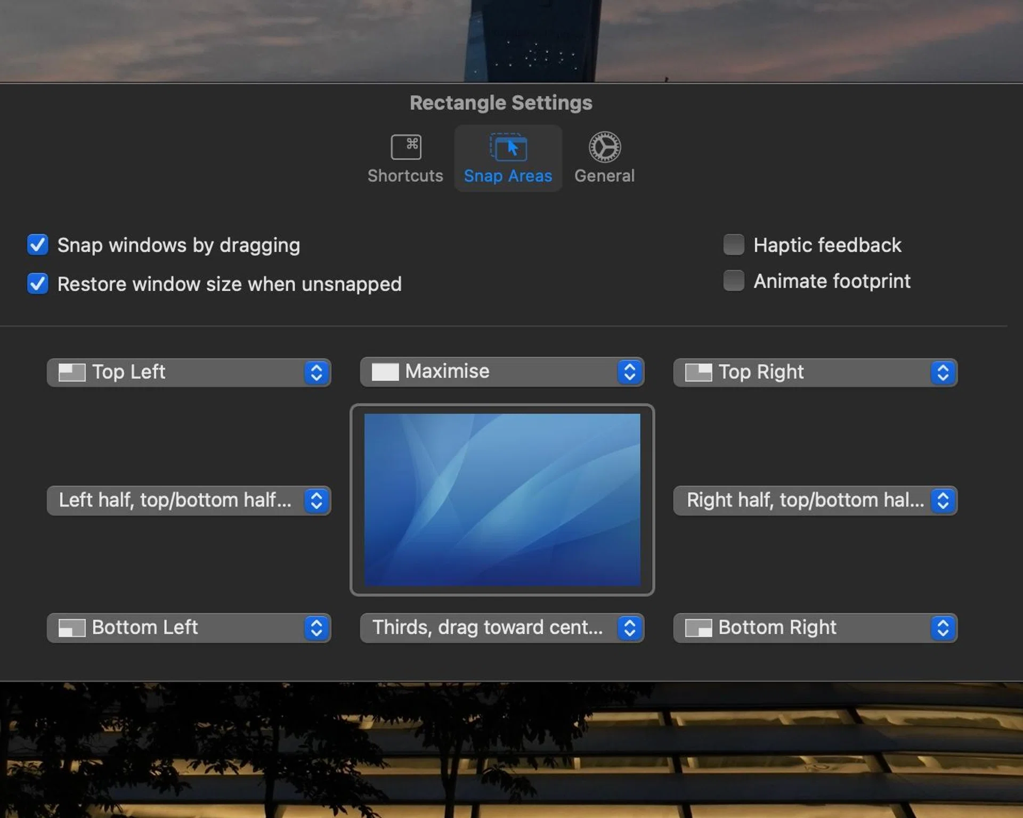Click the Bottom Left window layout icon

pos(72,628)
